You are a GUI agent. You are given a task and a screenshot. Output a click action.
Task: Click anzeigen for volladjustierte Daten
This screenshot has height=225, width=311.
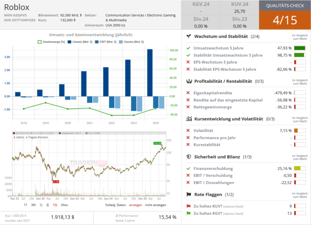[x=135, y=205]
